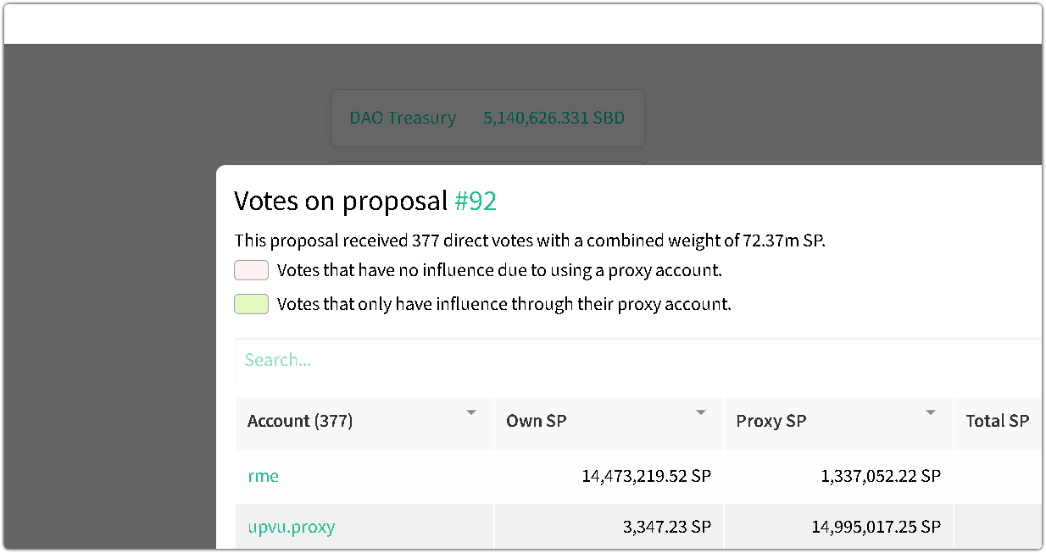Open the proposal #92 link
Image resolution: width=1046 pixels, height=553 pixels.
(475, 202)
